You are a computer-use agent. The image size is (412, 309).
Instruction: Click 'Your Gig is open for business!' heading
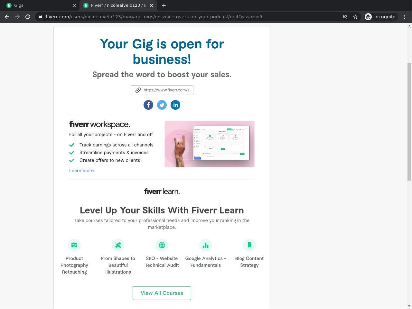(x=162, y=51)
